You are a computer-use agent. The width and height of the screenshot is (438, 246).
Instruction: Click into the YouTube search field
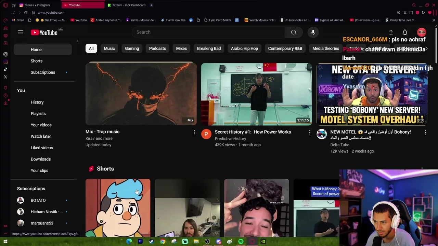208,32
